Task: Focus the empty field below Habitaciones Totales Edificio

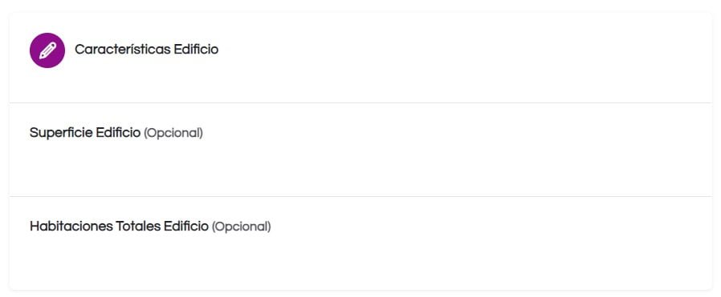Action: point(360,260)
